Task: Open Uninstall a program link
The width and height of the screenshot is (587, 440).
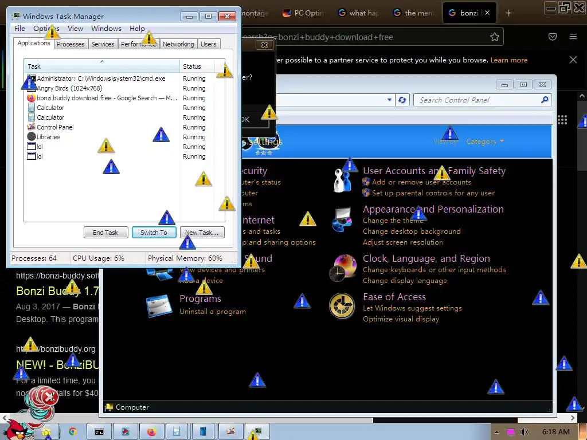Action: pos(213,311)
